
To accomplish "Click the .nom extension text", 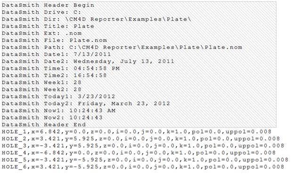I will (73, 33).
